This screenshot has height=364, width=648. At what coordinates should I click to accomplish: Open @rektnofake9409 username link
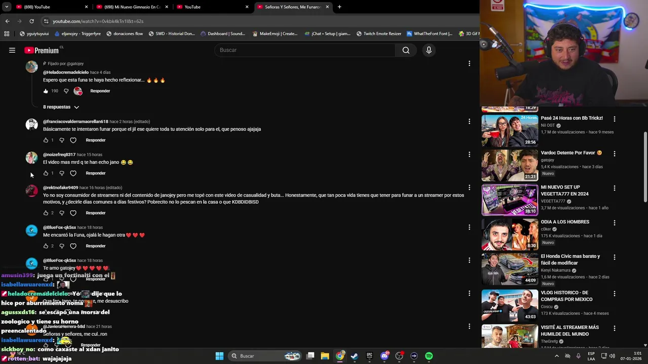click(x=60, y=188)
